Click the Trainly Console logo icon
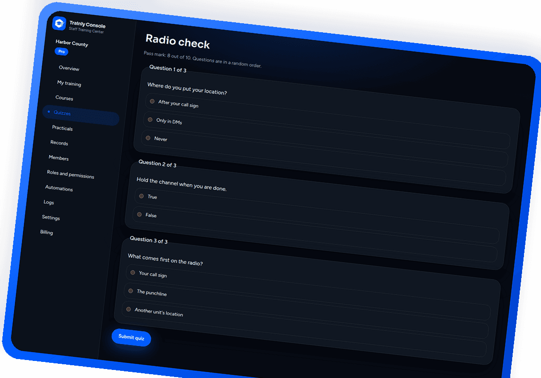The height and width of the screenshot is (378, 541). (59, 24)
